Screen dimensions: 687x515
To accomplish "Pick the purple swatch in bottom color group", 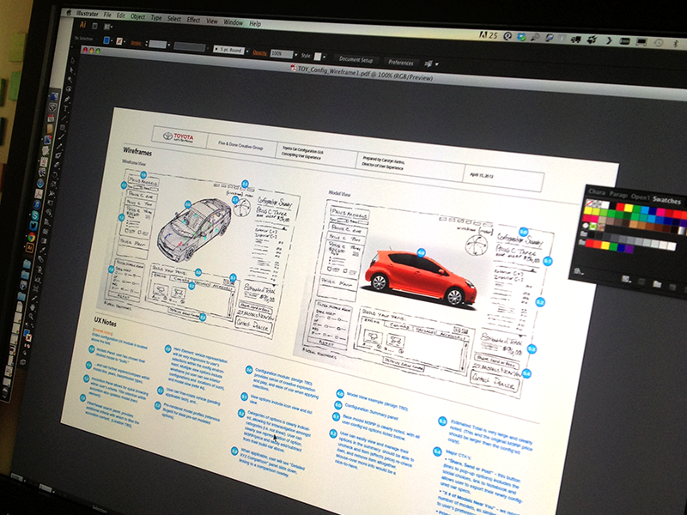I will [x=629, y=249].
